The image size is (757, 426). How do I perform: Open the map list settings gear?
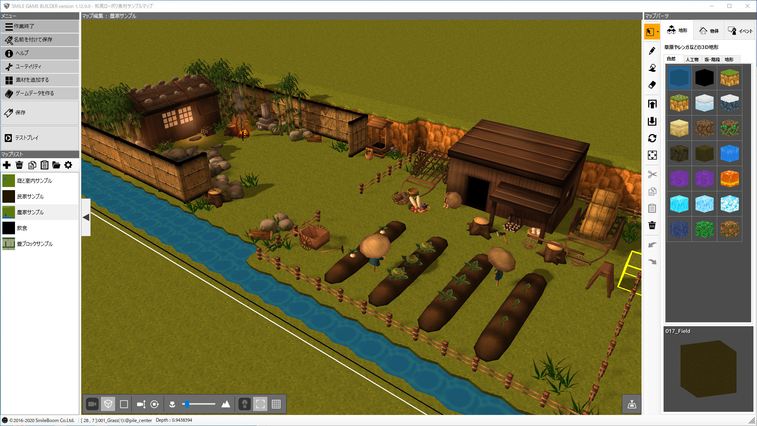[68, 165]
